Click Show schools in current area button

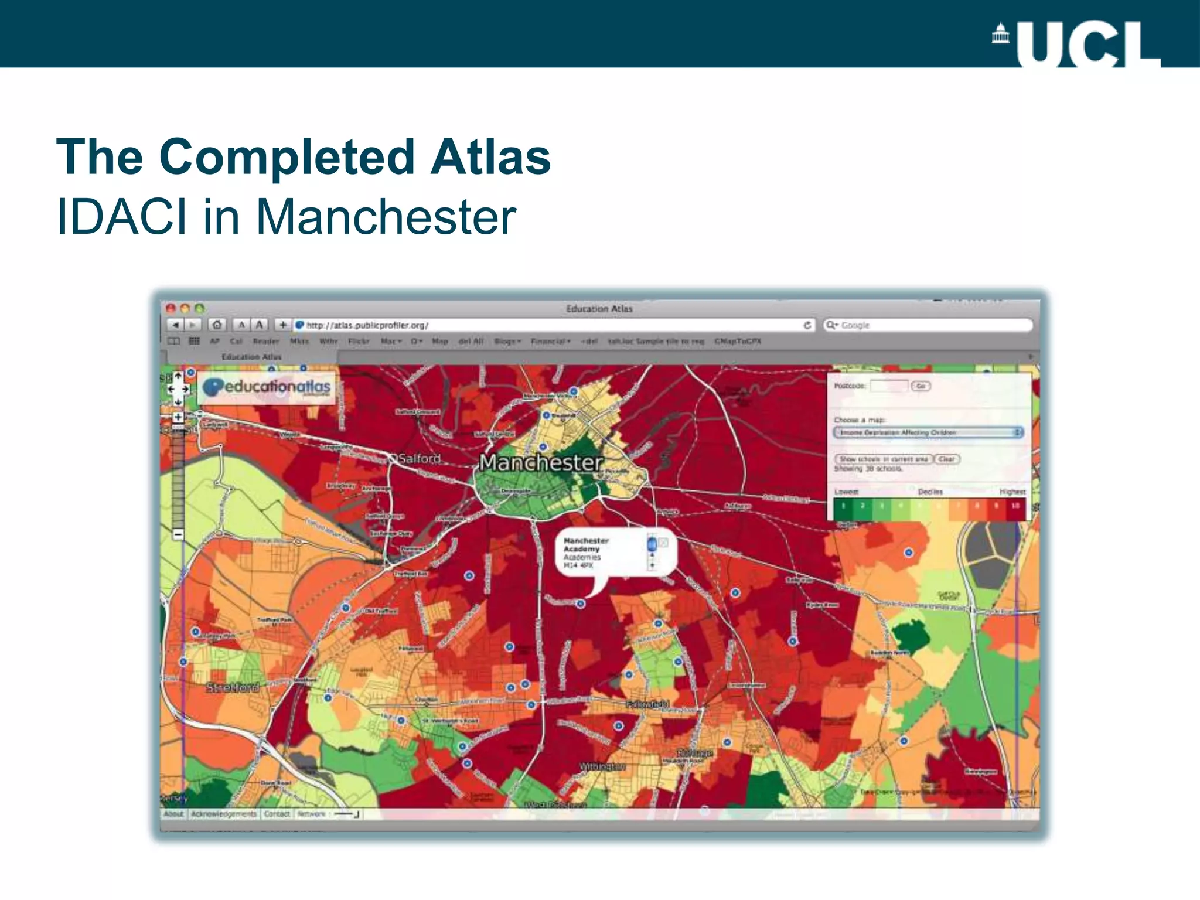point(883,459)
